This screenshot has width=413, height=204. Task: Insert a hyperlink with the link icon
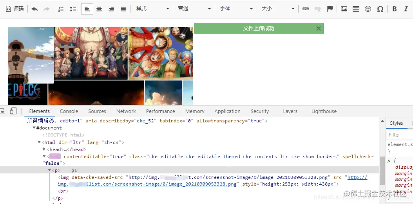tap(306, 9)
